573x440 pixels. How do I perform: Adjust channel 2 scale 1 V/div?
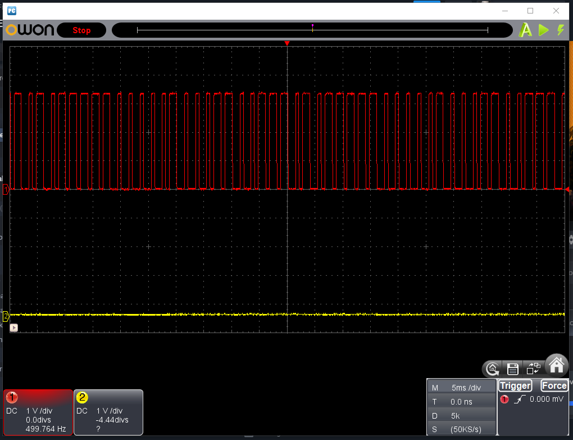coord(110,411)
